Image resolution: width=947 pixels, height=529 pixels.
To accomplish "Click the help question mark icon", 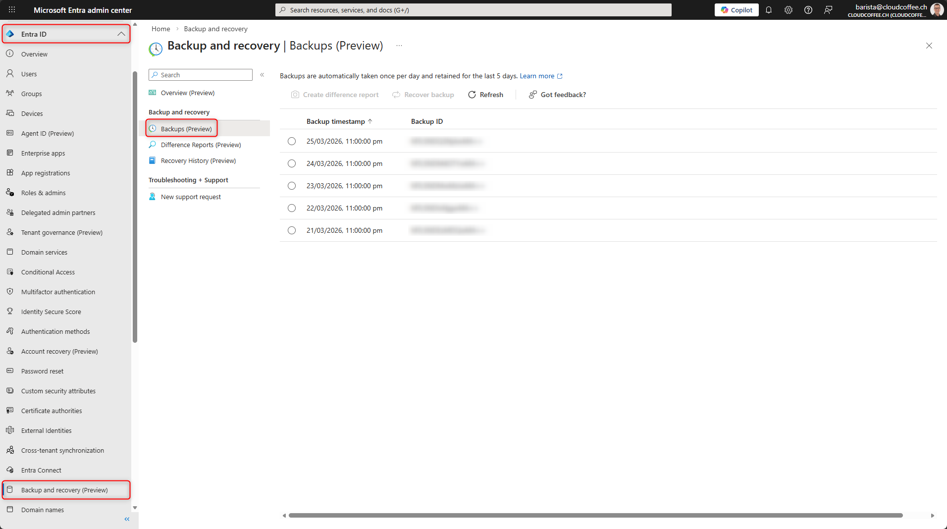I will click(808, 10).
